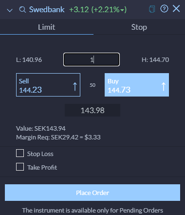Open the copy/duplicate window icon
185x215 pixels.
[x=152, y=9]
